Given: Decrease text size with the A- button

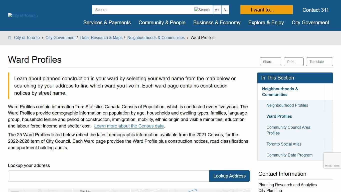Looking at the screenshot, I should (225, 10).
